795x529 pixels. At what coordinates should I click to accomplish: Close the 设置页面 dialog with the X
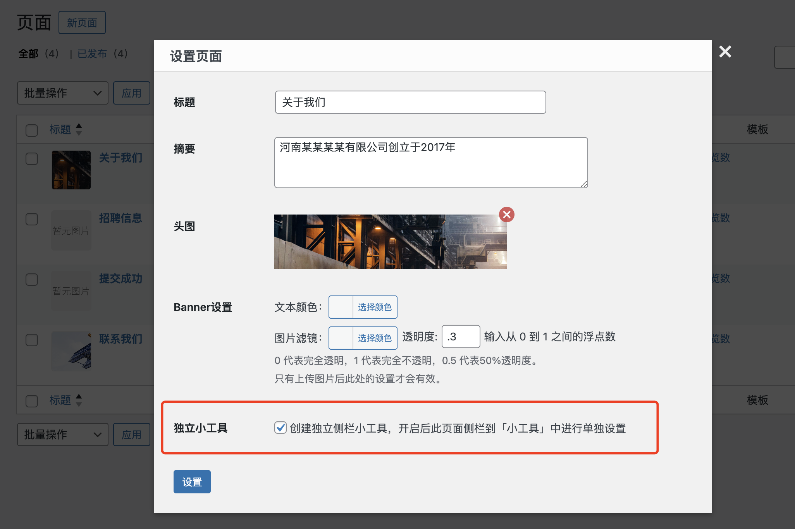tap(725, 52)
